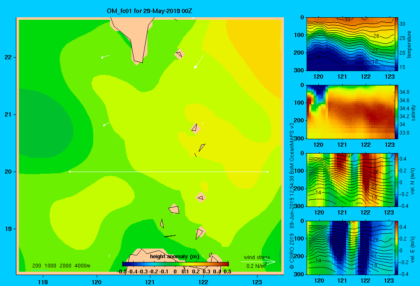Click the 'wind stress' legend label

pos(257,257)
